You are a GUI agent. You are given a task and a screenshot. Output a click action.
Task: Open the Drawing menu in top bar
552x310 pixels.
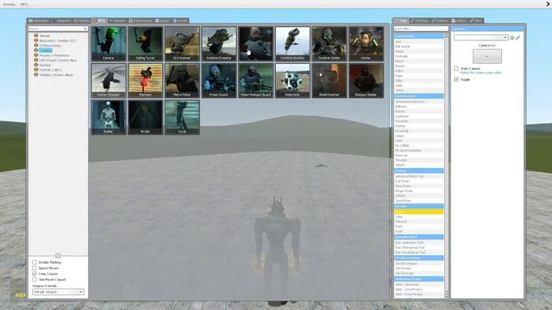9,4
